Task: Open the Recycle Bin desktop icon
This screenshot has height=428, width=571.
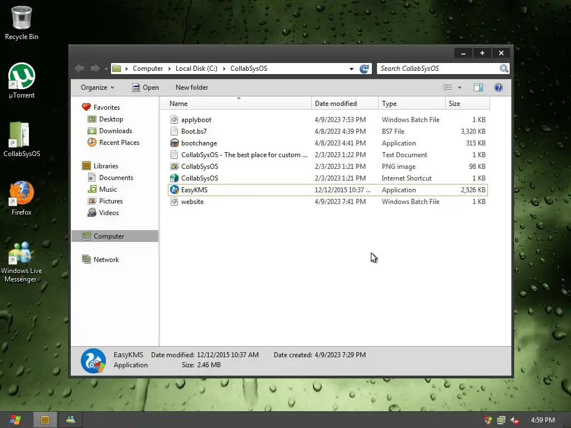Action: pos(22,22)
